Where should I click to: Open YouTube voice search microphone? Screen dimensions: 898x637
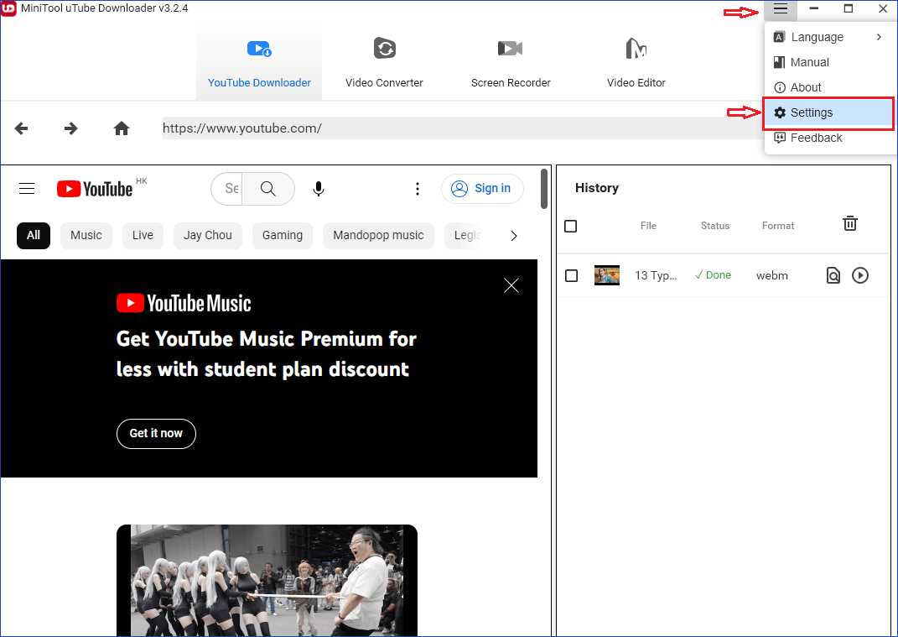[319, 188]
